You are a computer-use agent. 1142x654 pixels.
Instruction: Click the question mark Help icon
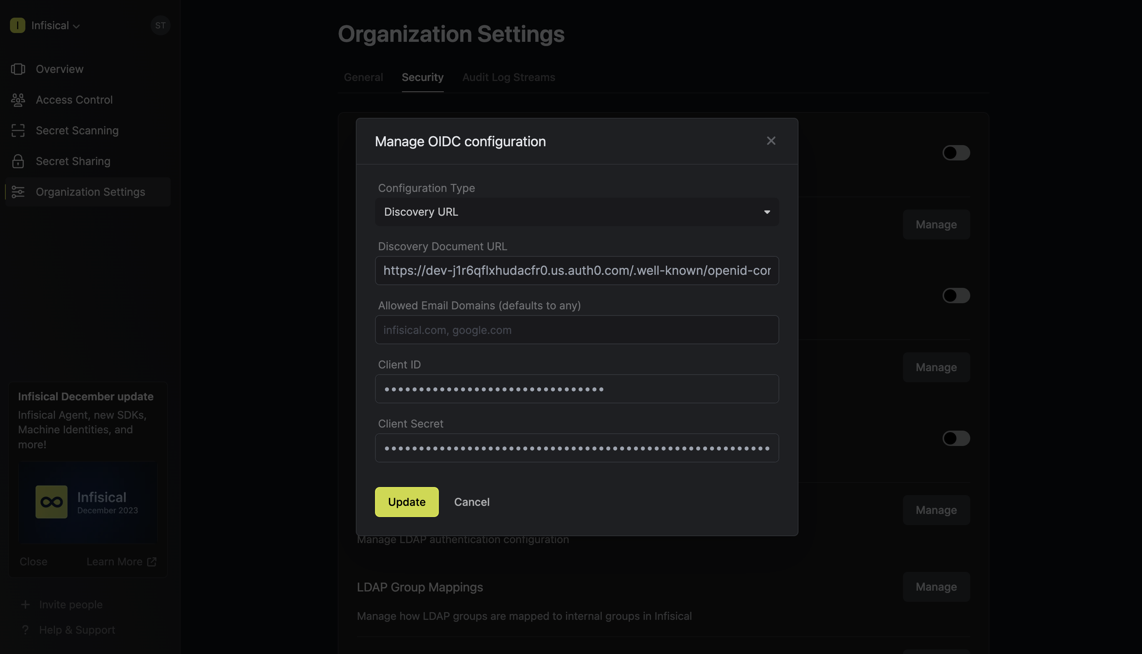click(x=25, y=630)
